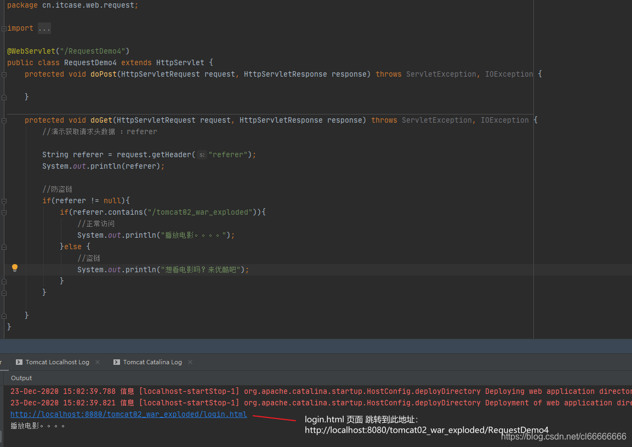Click the //防盗链 comment
This screenshot has height=447, width=632.
tap(57, 190)
